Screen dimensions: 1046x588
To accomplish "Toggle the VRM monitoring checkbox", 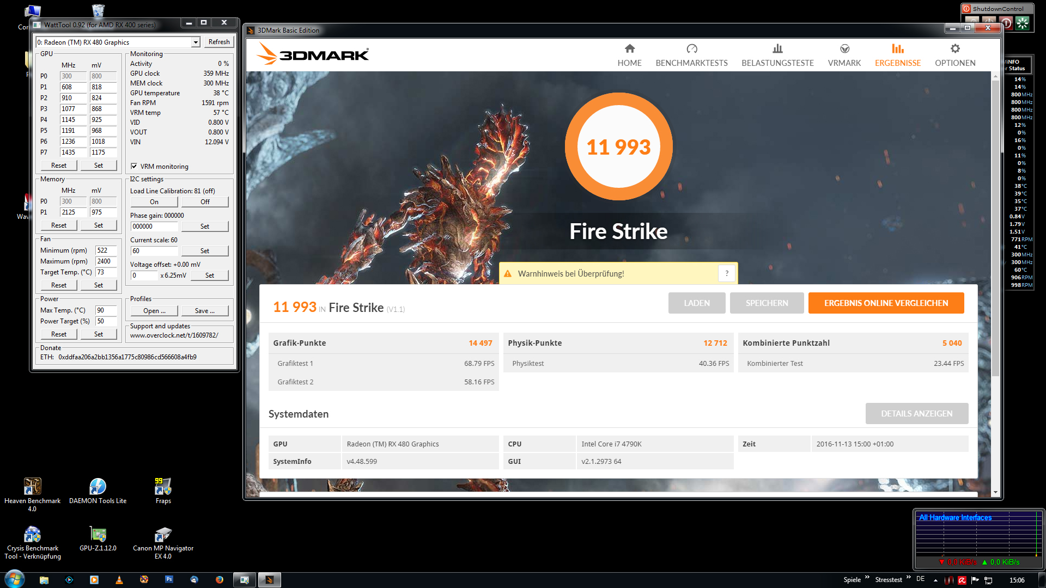I will click(134, 166).
